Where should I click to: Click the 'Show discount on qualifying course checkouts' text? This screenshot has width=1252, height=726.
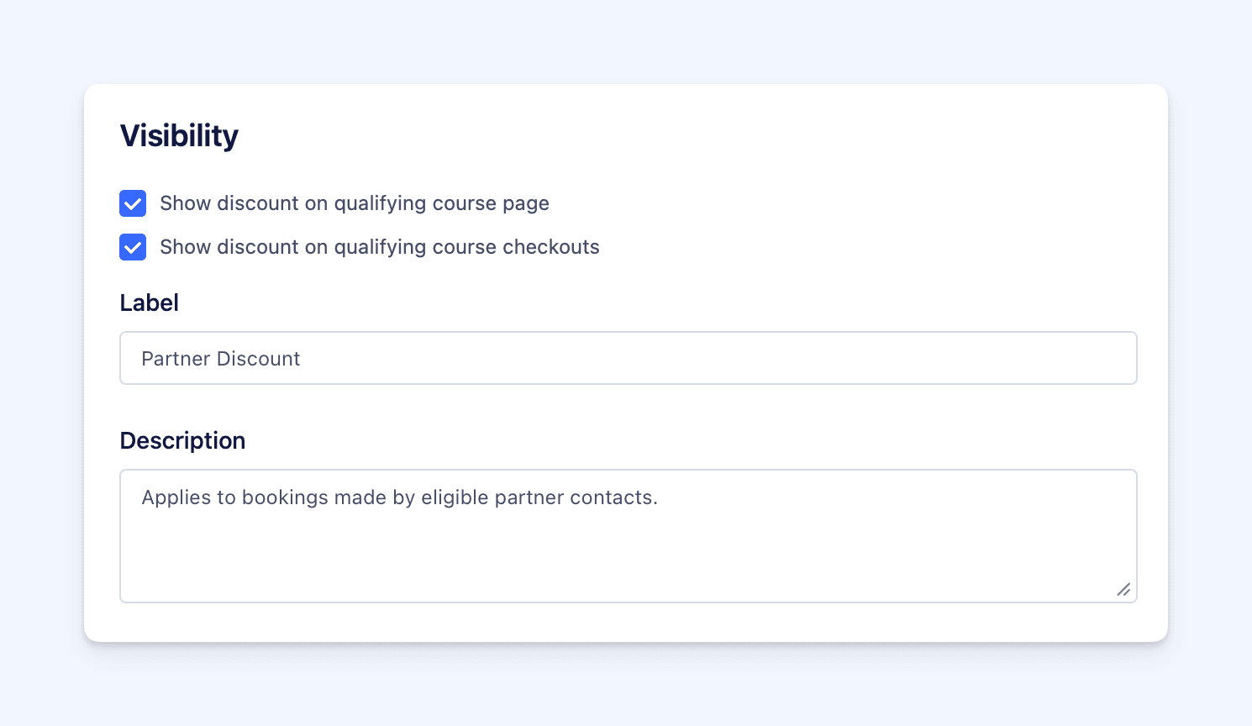(379, 247)
